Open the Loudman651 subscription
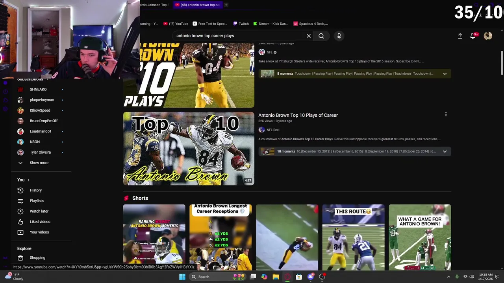Screen dimensions: 504x283 (41, 131)
